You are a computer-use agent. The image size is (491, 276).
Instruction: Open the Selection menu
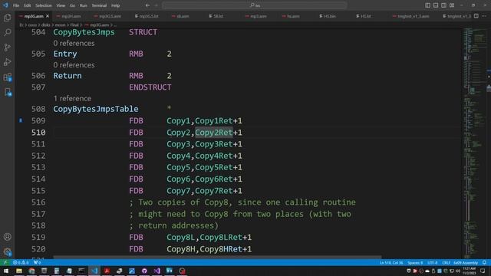coord(44,5)
